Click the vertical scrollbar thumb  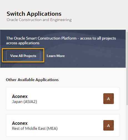pos(127,68)
